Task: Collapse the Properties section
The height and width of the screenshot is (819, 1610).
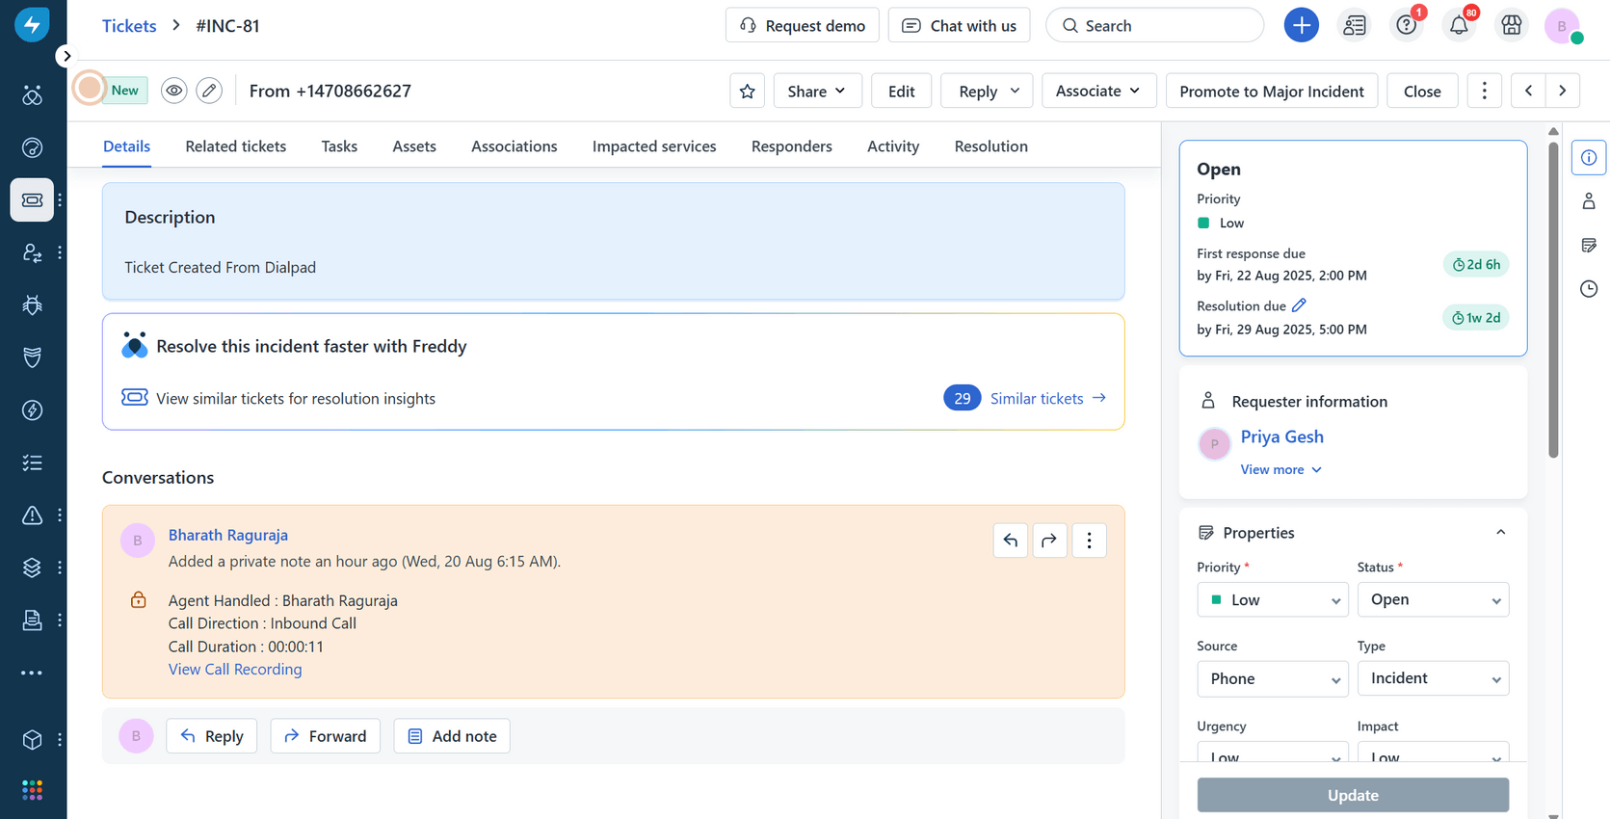Action: (1500, 533)
